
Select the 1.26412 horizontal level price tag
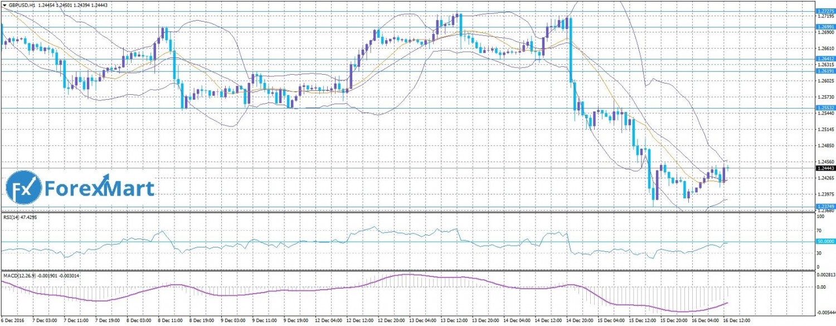click(824, 59)
